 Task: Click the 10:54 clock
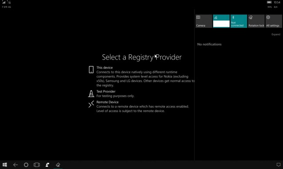[277, 2]
